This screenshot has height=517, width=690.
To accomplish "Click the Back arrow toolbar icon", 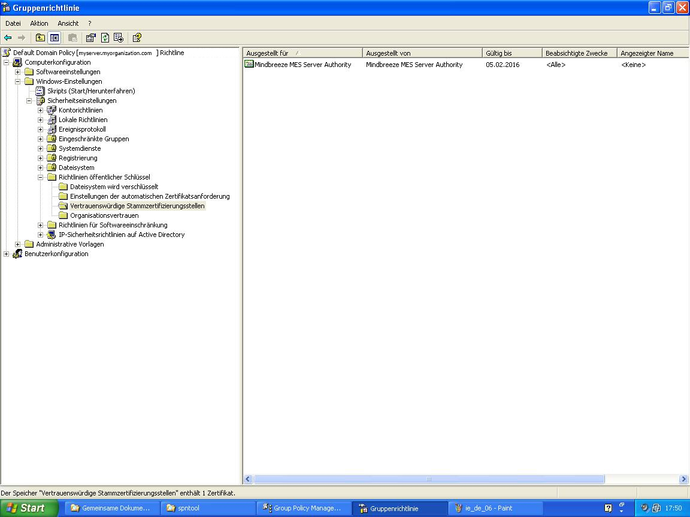I will pos(8,38).
